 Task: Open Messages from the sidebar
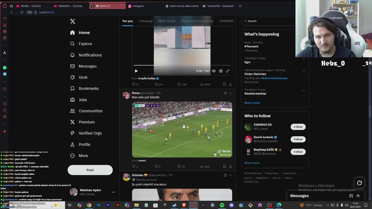(83, 66)
